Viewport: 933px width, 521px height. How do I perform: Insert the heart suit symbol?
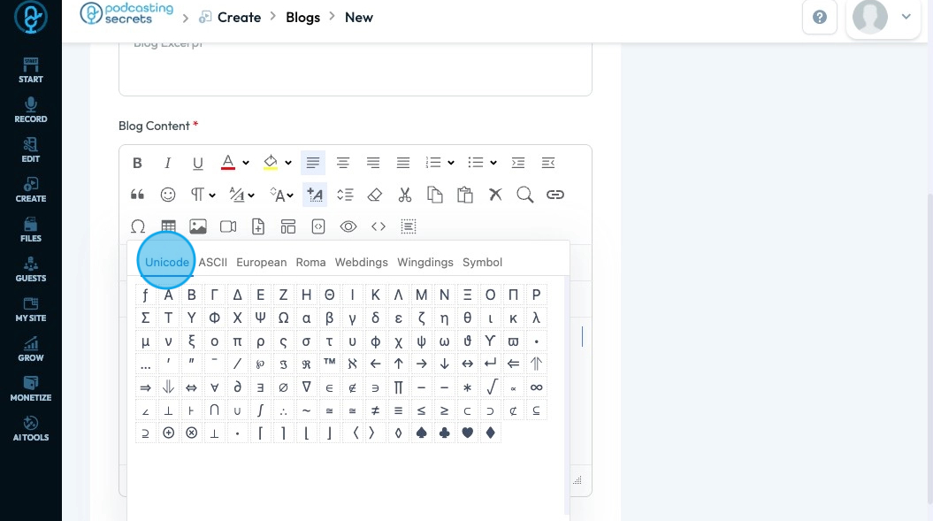(467, 433)
